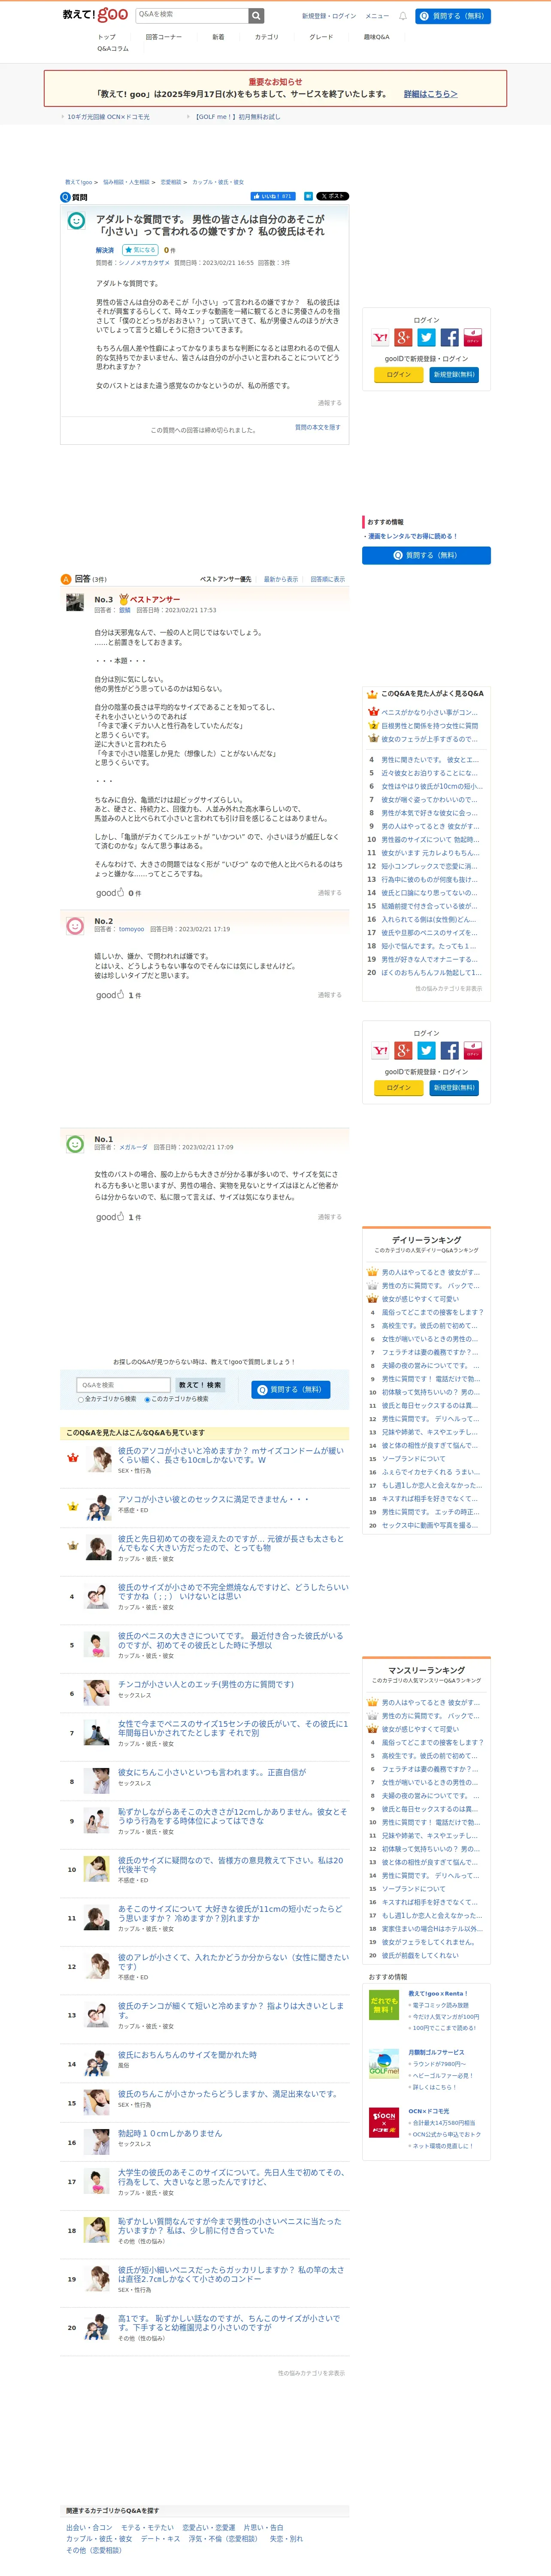Click docomo d login icon beside the question body
The image size is (551, 2576).
click(x=473, y=338)
